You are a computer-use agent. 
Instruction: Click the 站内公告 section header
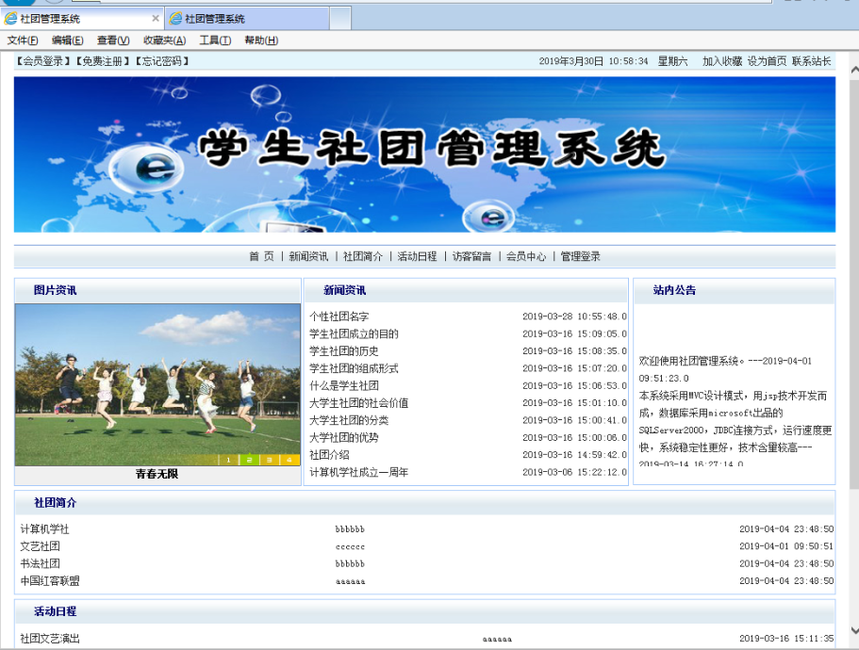coord(674,290)
